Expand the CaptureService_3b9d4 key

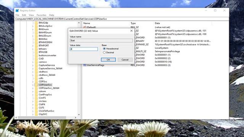click(x=33, y=68)
